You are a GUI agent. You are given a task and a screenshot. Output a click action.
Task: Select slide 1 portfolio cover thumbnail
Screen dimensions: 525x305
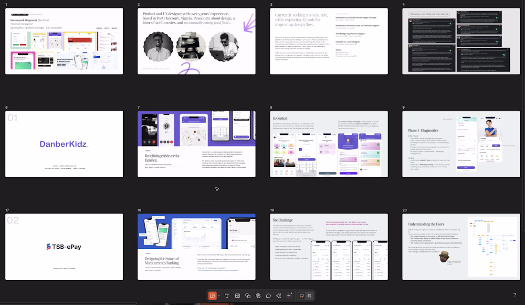[x=64, y=41]
